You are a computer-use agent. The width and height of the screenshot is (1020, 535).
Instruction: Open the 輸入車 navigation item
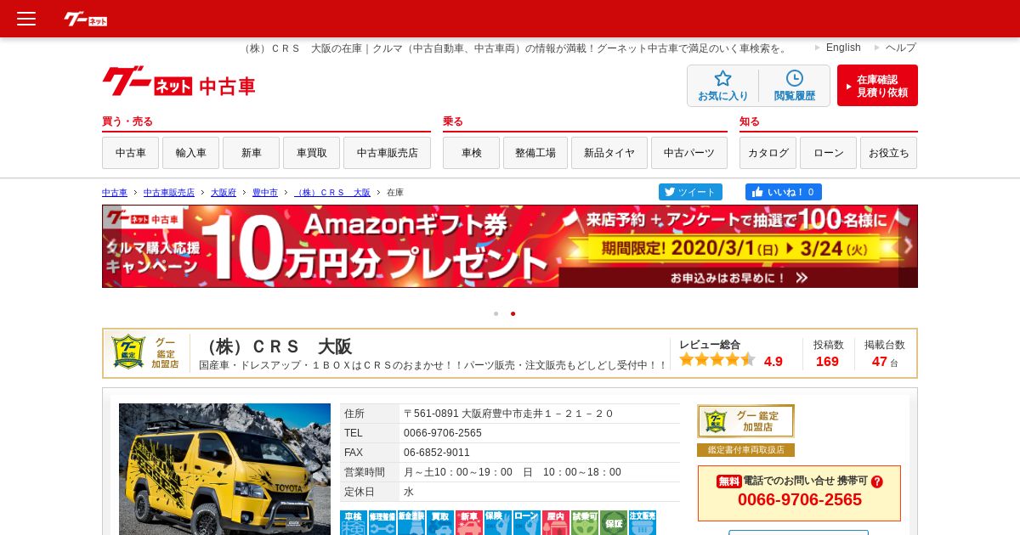pyautogui.click(x=190, y=153)
